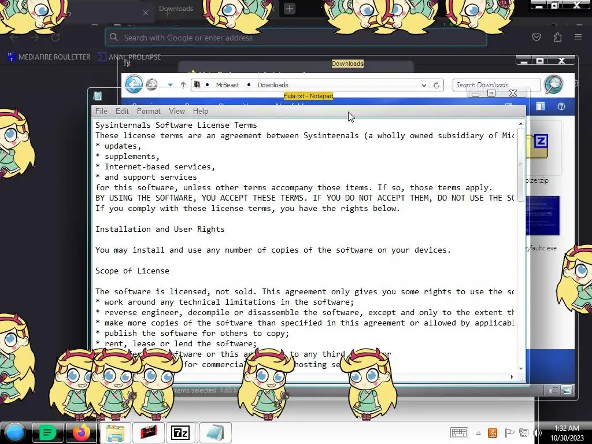Close the Eula.txt Notepad window
592x444 pixels.
coord(513,93)
